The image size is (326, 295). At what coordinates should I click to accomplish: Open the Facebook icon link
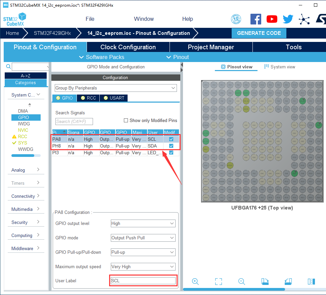tap(256, 19)
